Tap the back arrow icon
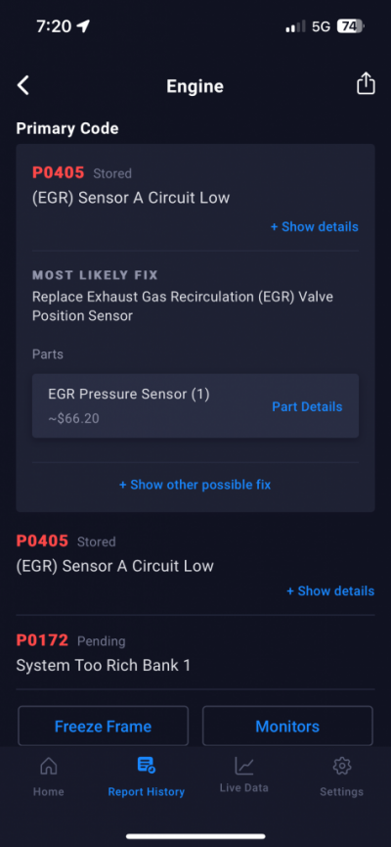This screenshot has width=391, height=847. (22, 85)
